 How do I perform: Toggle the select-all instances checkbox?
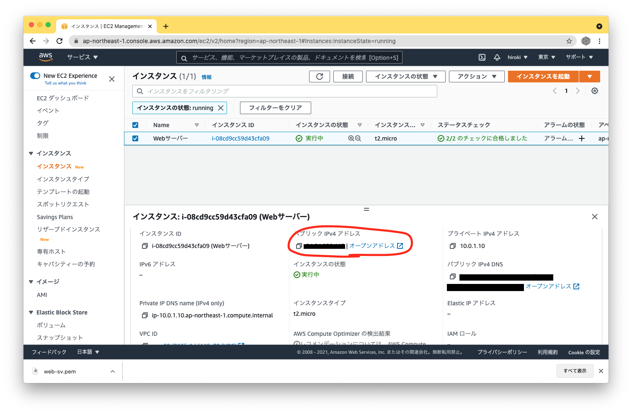click(x=135, y=125)
